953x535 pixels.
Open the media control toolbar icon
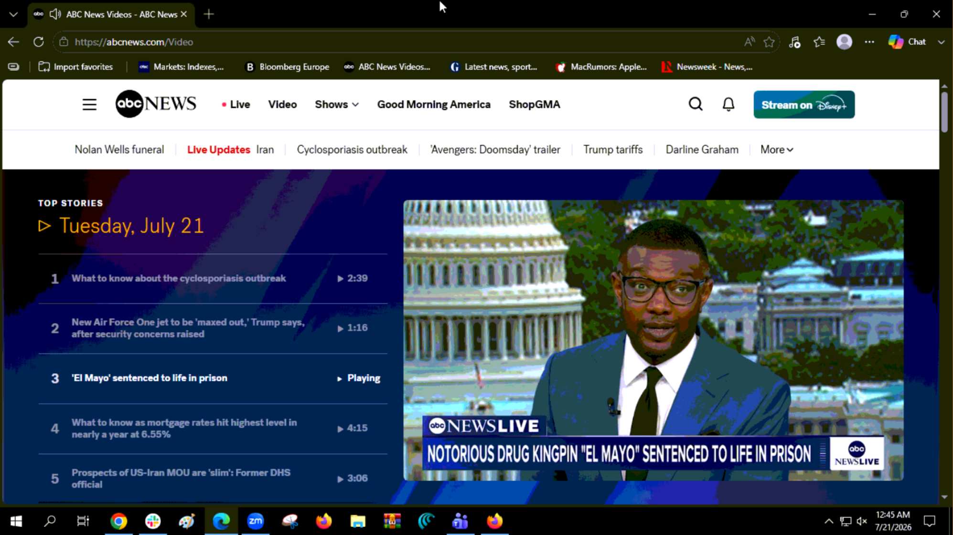(794, 42)
